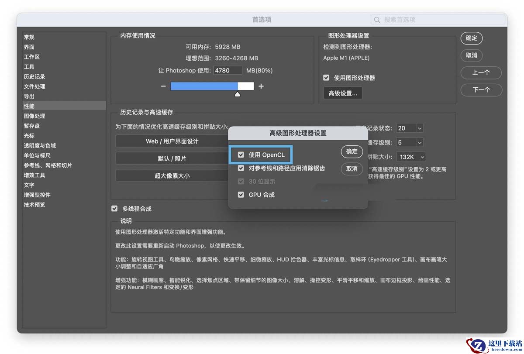Viewport: 524px width, 354px height.
Task: Click the MB(80%) label
Action: pyautogui.click(x=259, y=70)
